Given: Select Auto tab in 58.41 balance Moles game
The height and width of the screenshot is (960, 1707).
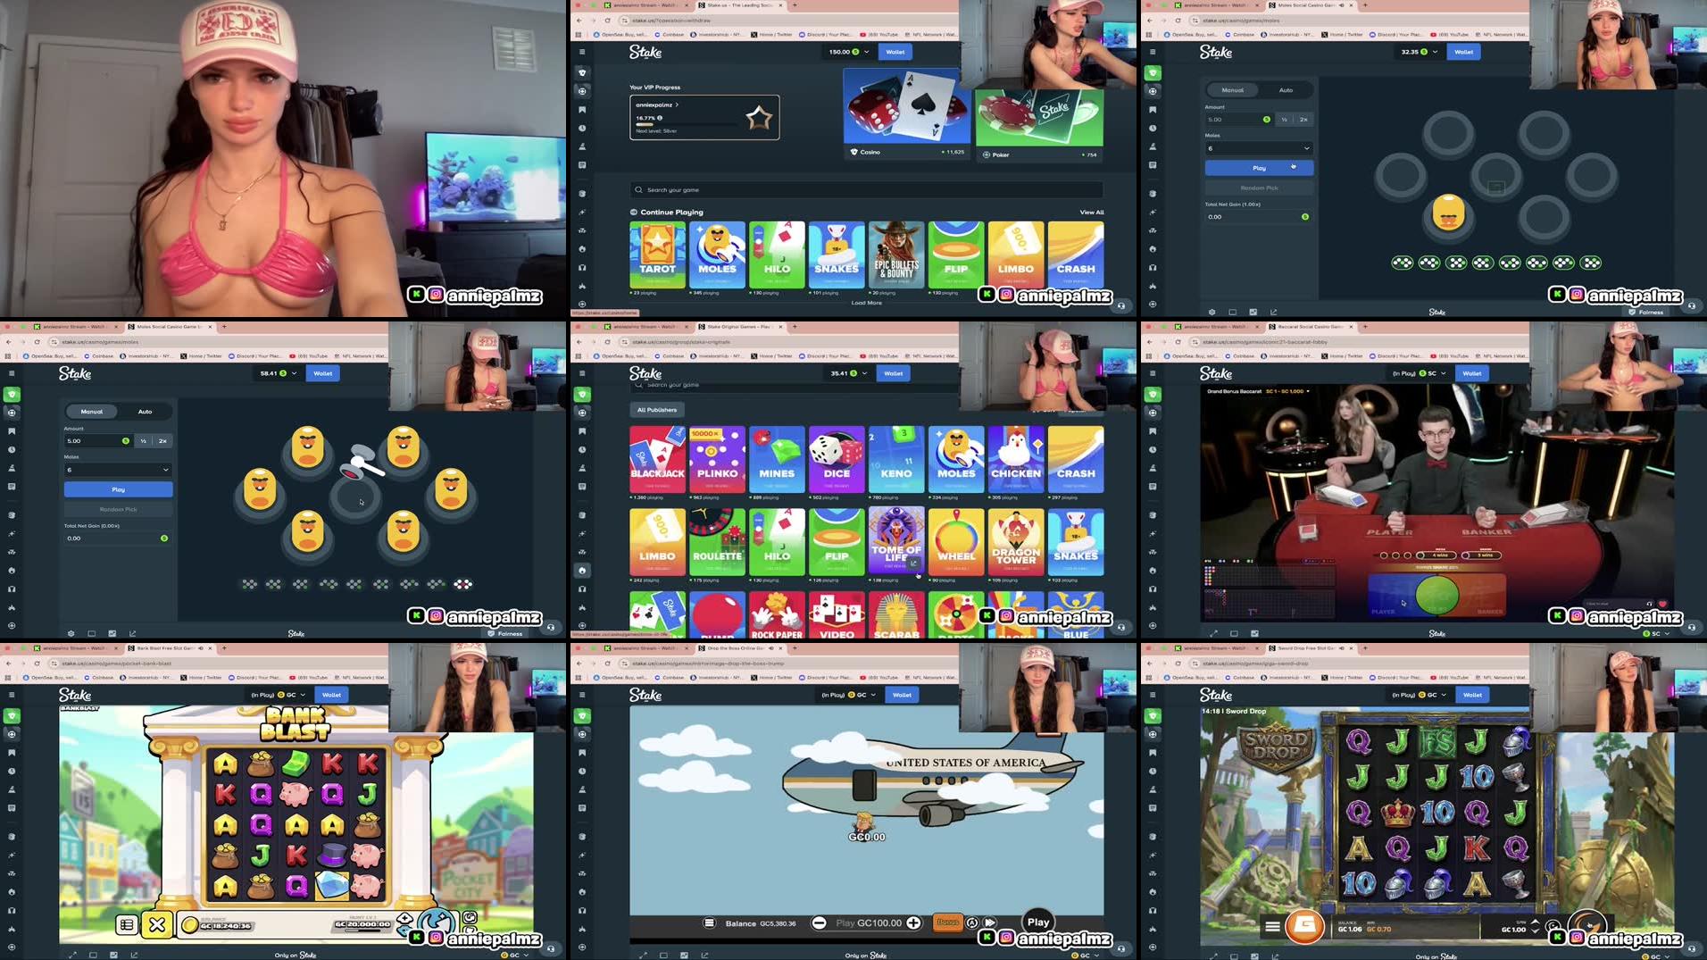Looking at the screenshot, I should coord(145,412).
